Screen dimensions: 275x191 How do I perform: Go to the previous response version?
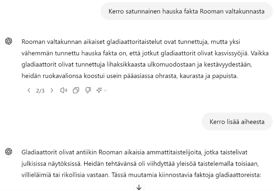[29, 90]
